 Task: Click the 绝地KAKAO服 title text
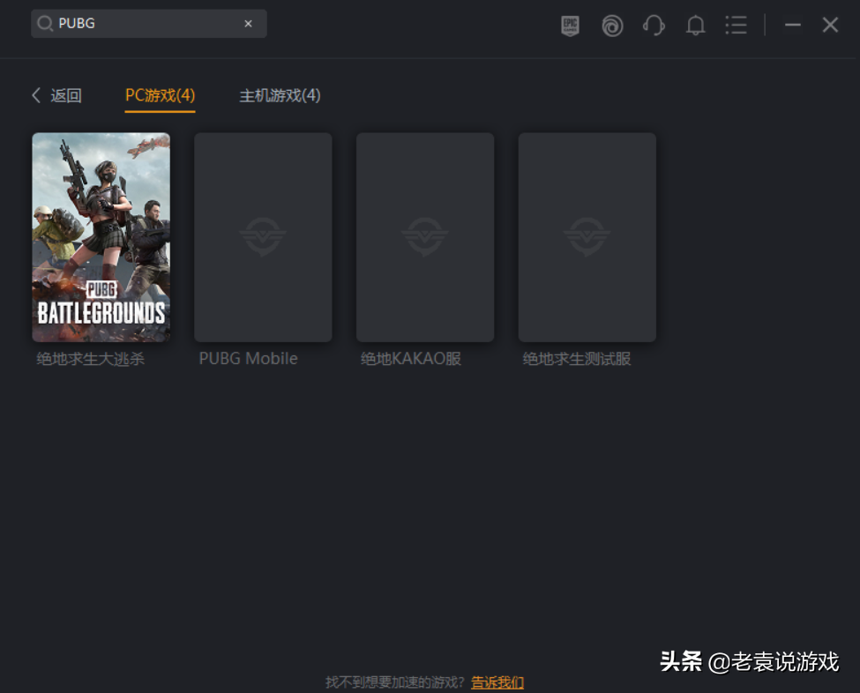(x=411, y=359)
